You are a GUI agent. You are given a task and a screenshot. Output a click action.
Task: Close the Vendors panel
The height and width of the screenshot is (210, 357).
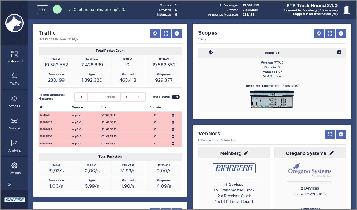341,134
